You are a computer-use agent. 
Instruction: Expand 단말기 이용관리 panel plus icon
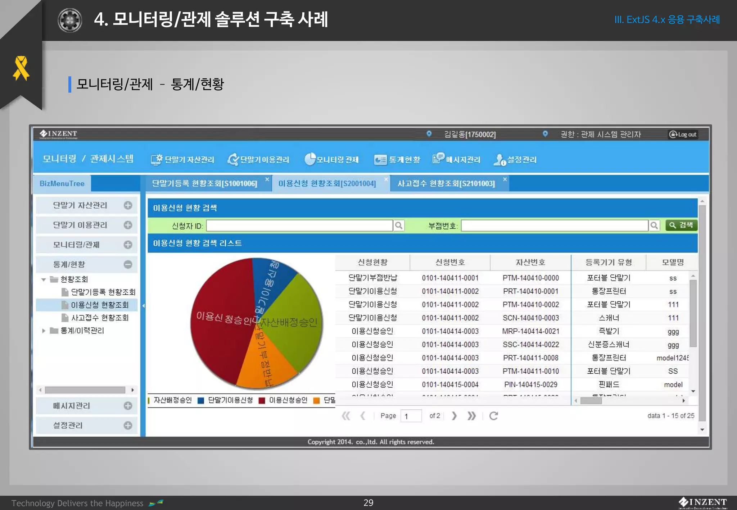(128, 225)
